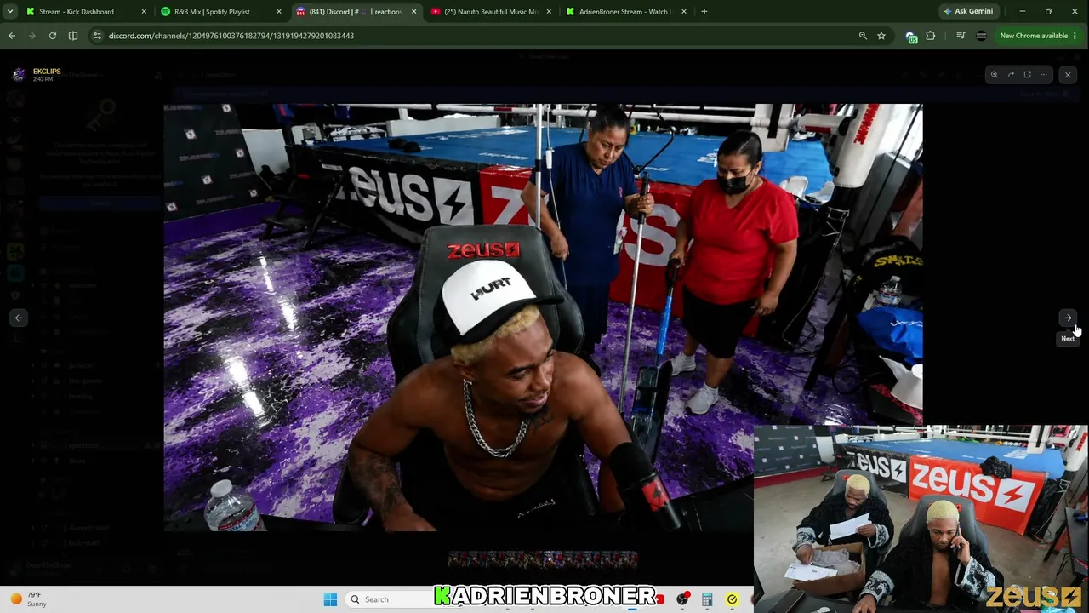Open the tab search dropdown
1089x613 pixels.
[9, 12]
